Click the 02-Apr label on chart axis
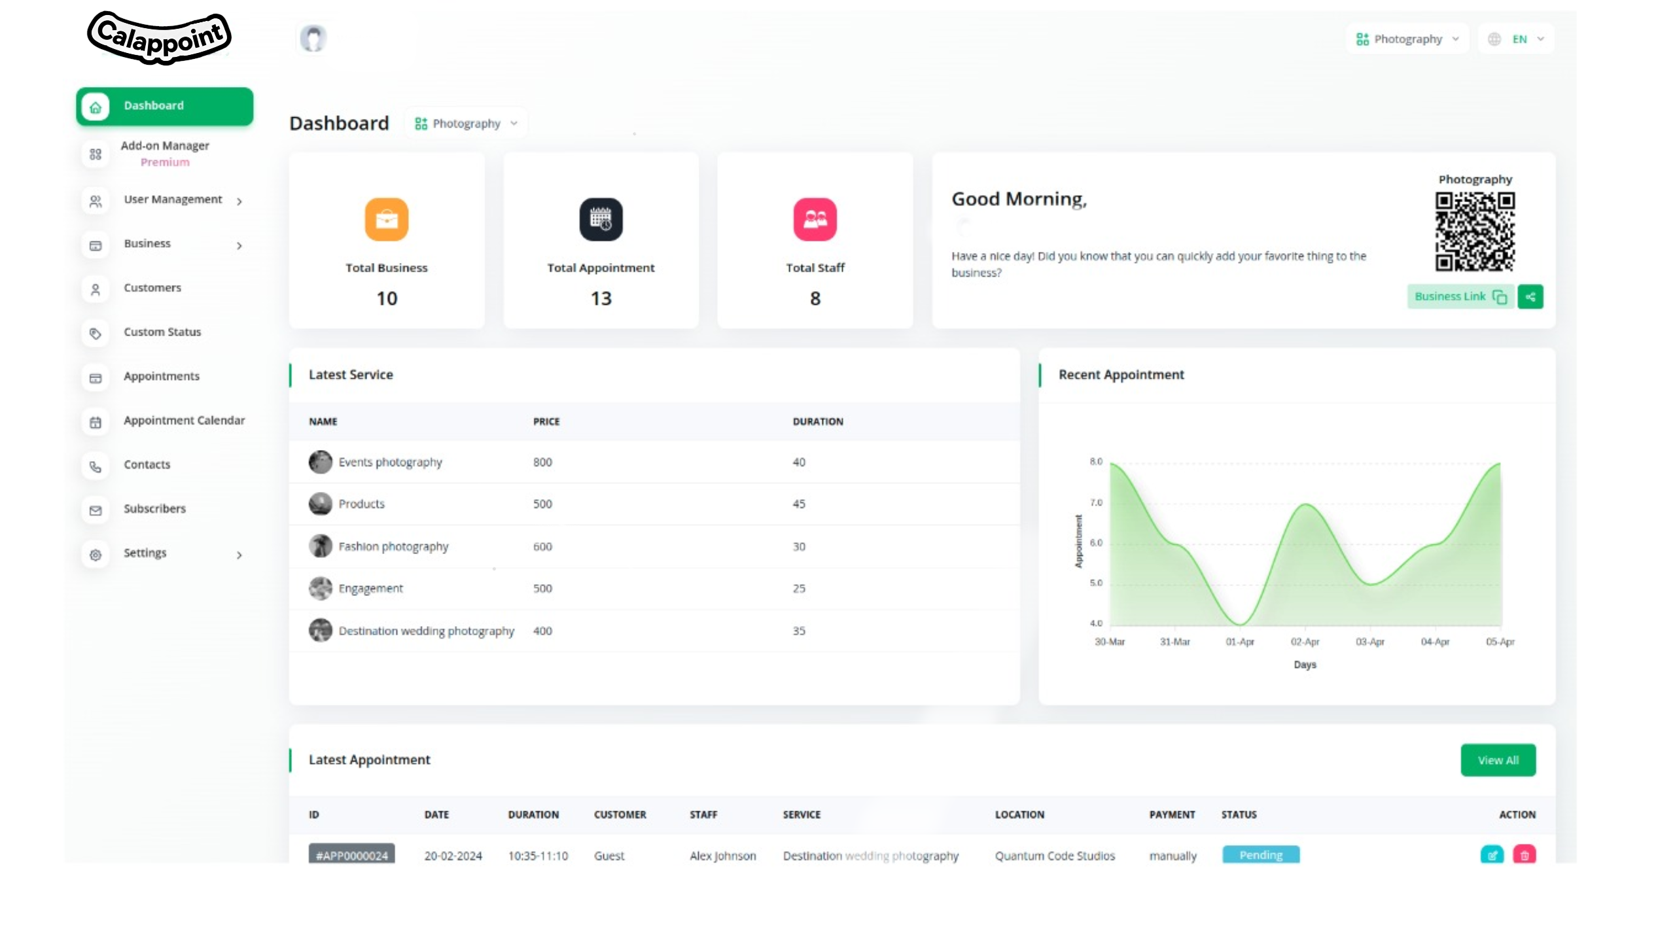This screenshot has width=1675, height=942. coord(1305,642)
